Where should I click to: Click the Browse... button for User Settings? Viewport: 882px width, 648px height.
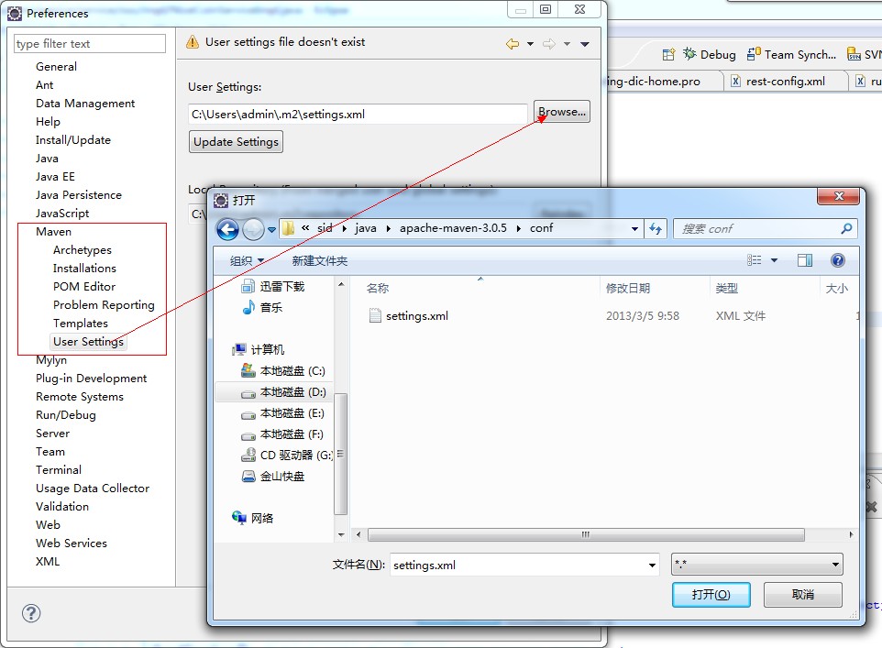click(x=562, y=112)
